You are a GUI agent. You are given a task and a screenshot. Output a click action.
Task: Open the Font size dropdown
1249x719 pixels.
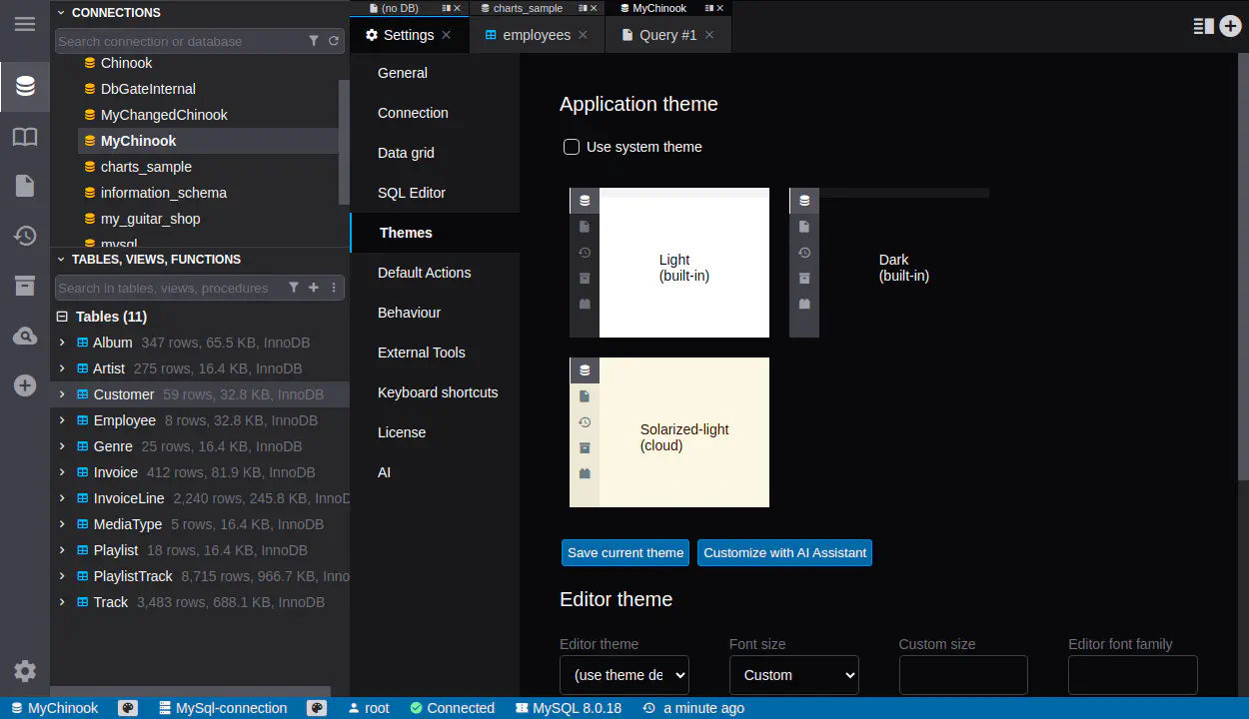click(x=793, y=675)
